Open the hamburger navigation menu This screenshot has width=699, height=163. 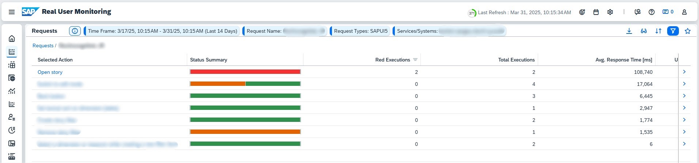click(12, 12)
